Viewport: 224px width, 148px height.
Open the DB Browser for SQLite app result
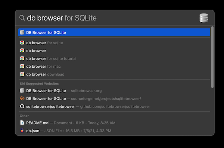click(114, 32)
